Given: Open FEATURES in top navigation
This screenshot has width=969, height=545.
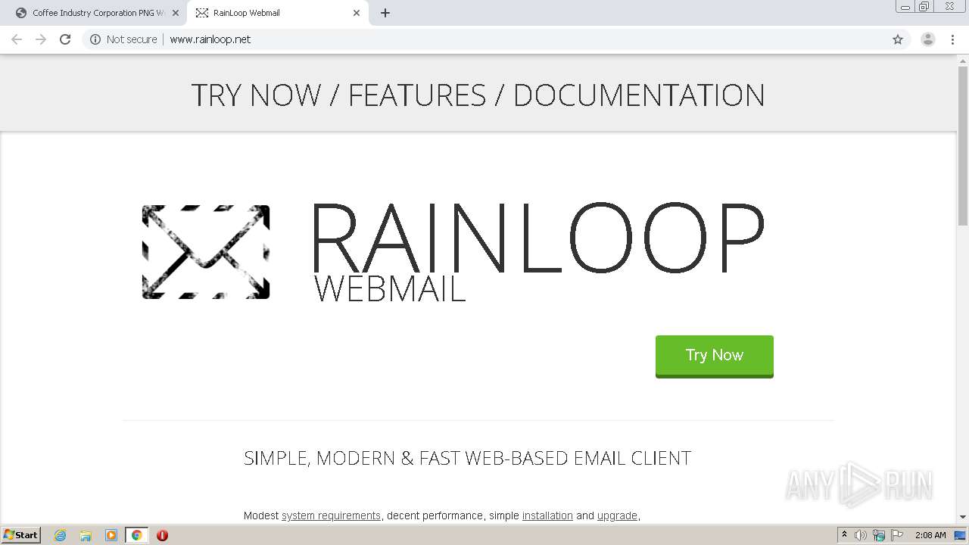Looking at the screenshot, I should [x=417, y=95].
